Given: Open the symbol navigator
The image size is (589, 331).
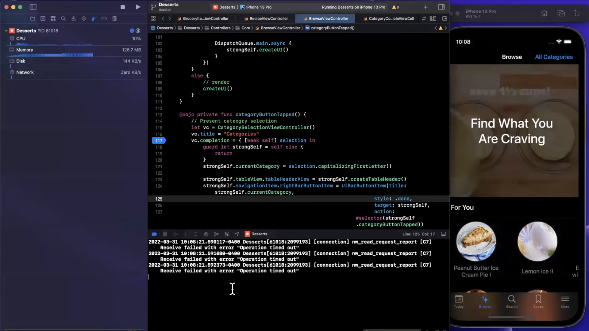Looking at the screenshot, I should [53, 19].
